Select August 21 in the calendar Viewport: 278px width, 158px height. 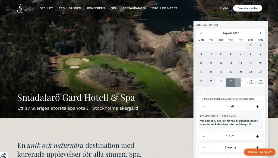[x=241, y=74]
